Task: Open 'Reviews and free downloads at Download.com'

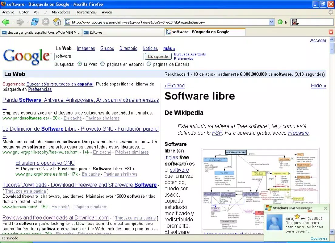Action: pyautogui.click(x=56, y=217)
